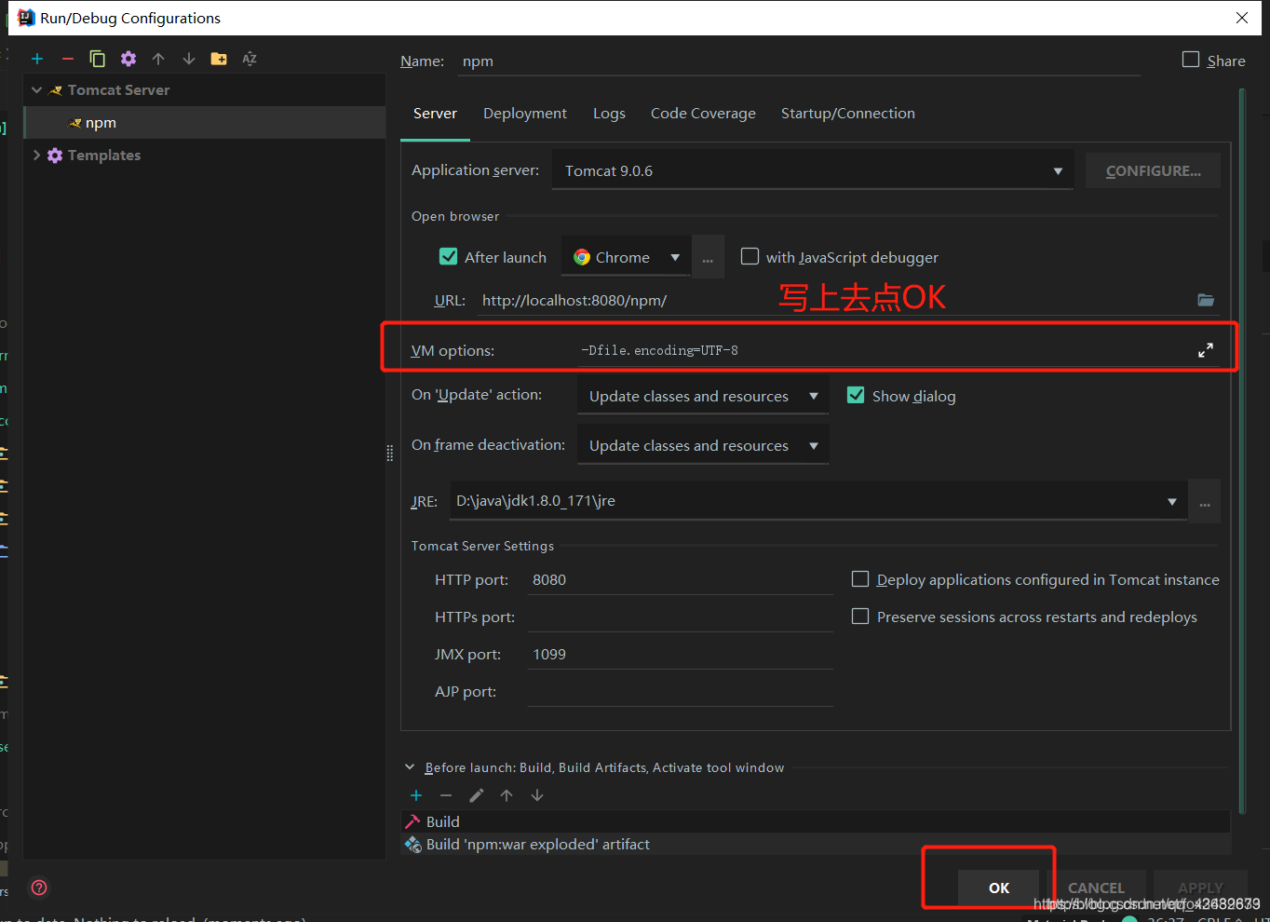This screenshot has width=1270, height=922.
Task: Switch to the Logs tab
Action: pyautogui.click(x=609, y=114)
